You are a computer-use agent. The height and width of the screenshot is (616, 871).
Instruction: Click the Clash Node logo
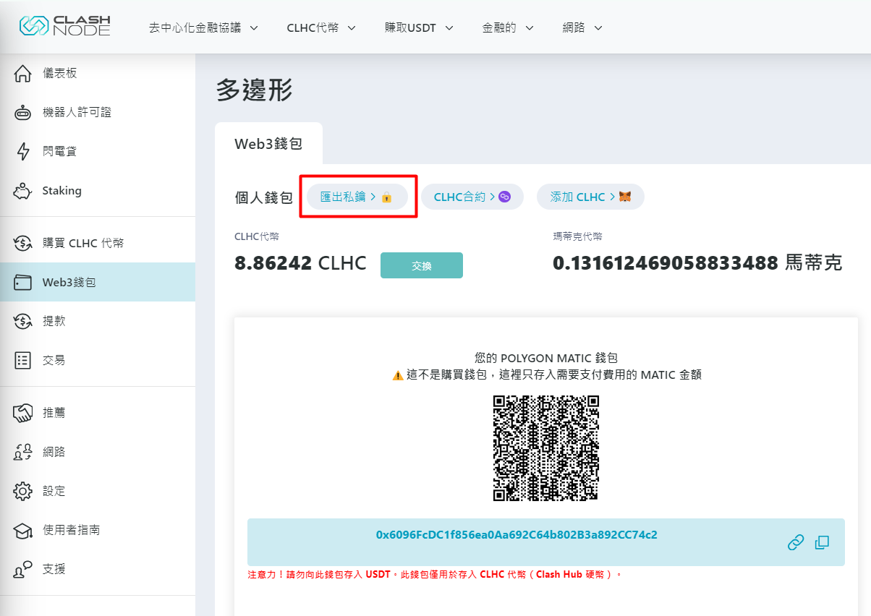pyautogui.click(x=64, y=25)
